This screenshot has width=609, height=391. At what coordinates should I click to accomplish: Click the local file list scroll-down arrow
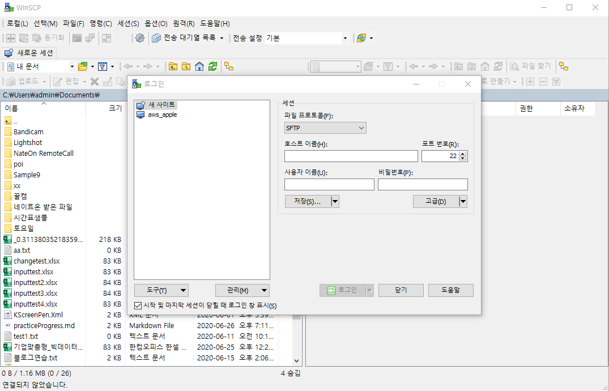[x=297, y=361]
